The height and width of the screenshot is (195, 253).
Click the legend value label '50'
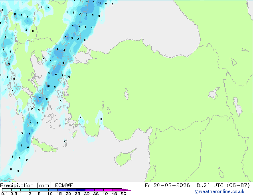[x=123, y=193]
